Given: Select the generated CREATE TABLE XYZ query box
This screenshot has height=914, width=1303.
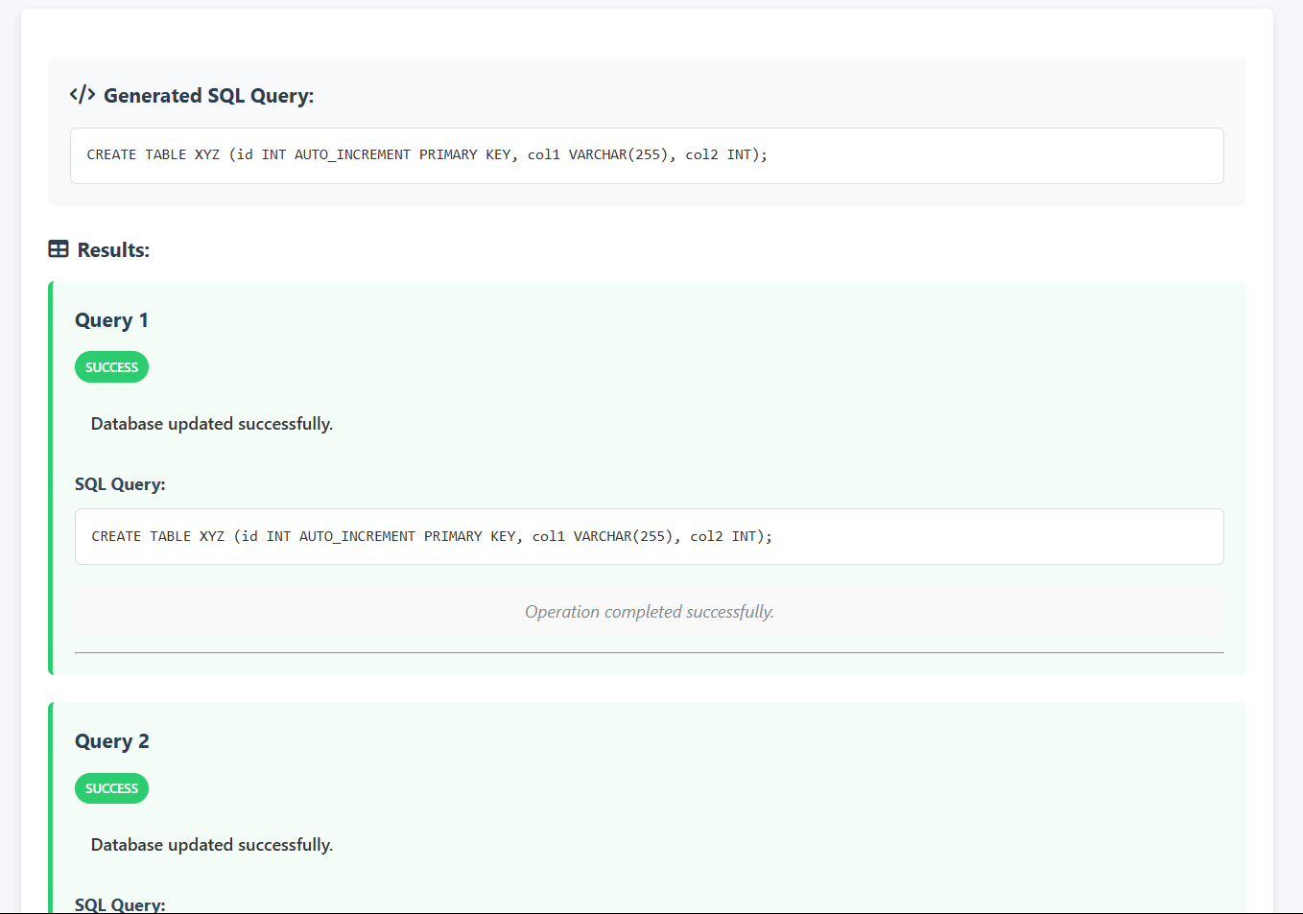Looking at the screenshot, I should pyautogui.click(x=647, y=155).
